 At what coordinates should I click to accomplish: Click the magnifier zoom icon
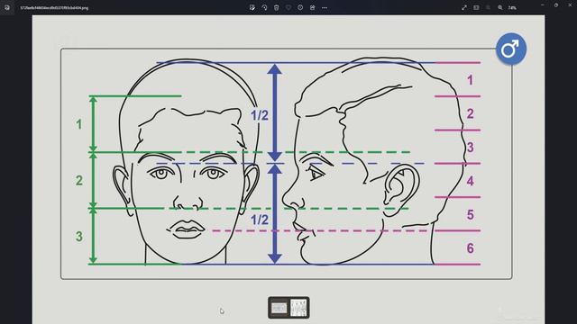[500, 7]
